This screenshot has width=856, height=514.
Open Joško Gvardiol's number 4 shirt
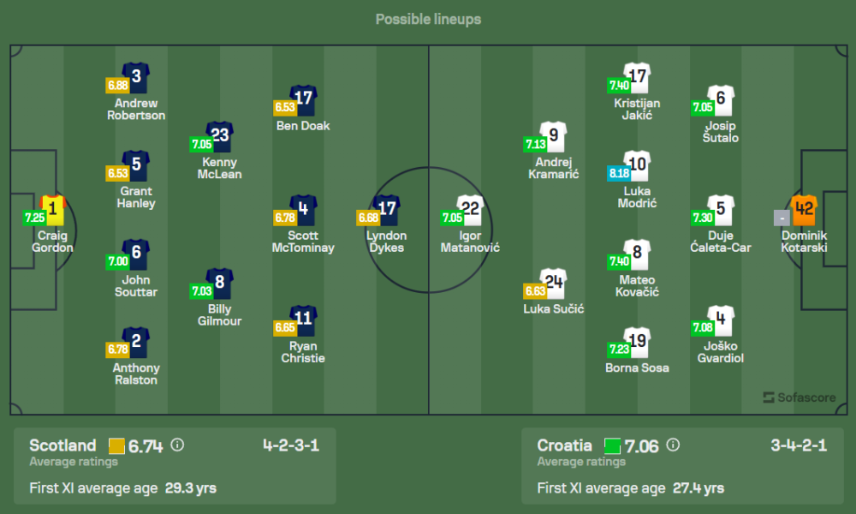pyautogui.click(x=721, y=321)
